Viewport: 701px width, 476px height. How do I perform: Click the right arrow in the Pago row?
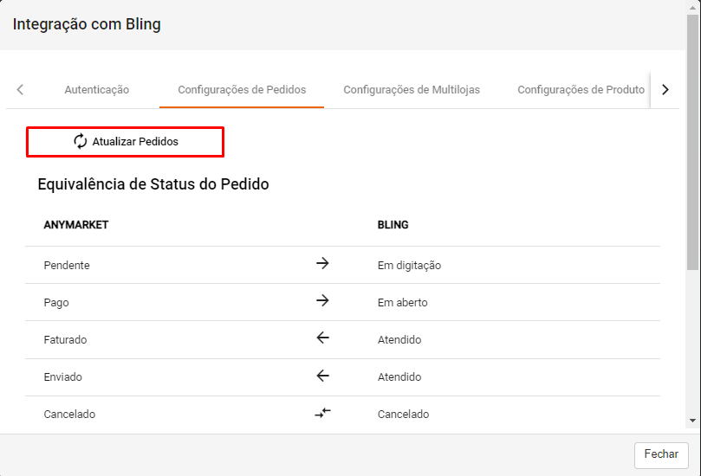[x=322, y=300]
